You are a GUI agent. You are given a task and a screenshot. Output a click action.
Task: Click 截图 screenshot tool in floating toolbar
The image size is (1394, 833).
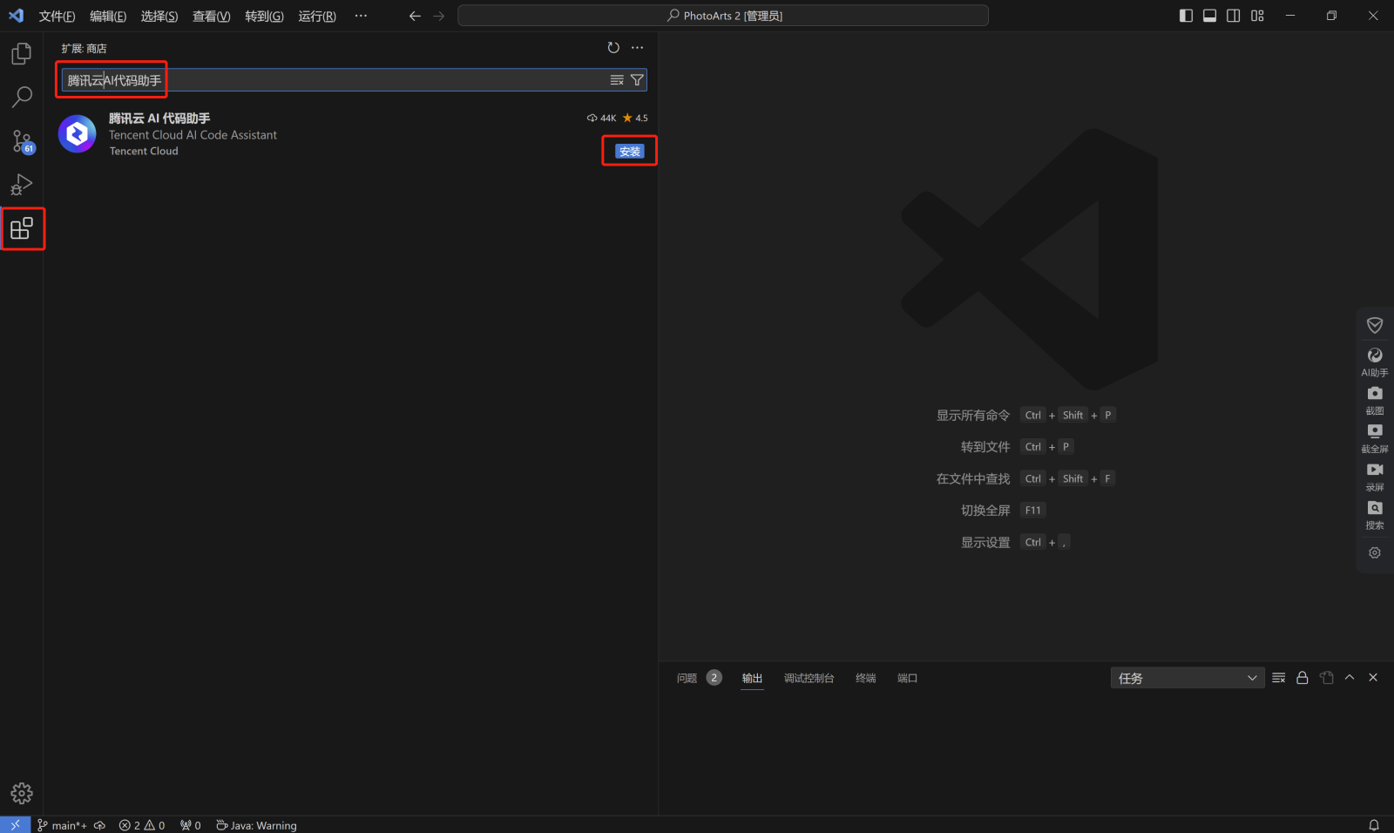tap(1375, 400)
